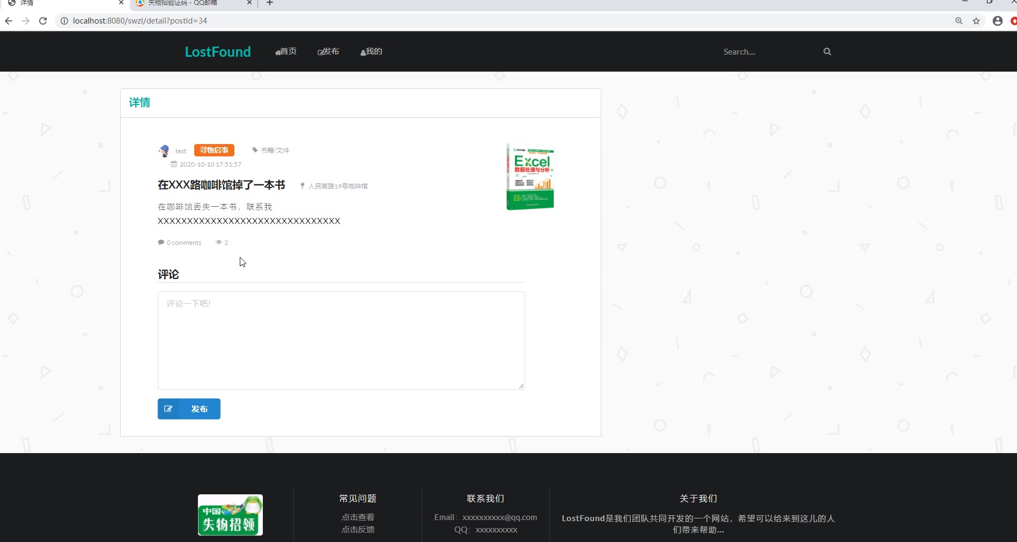Image resolution: width=1017 pixels, height=542 pixels.
Task: Open a new browser tab
Action: (x=270, y=3)
